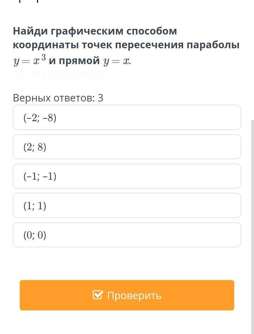Screen dimensions: 254x334
Task: Click the faint watermark number under the question
Action: 59,75
